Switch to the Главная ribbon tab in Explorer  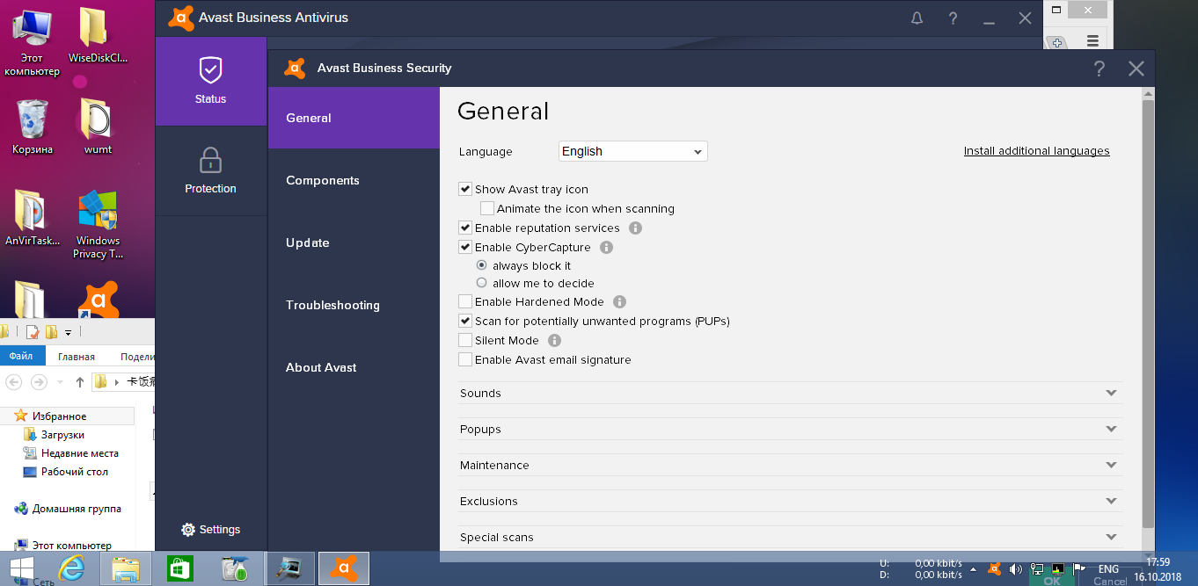[77, 357]
